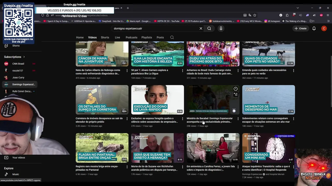Image resolution: width=332 pixels, height=186 pixels.
Task: Open the Playlists tab
Action: pyautogui.click(x=147, y=37)
